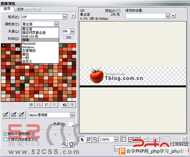This screenshot has width=190, height=157.
Task: Enable the 交错式浏览器显示 checkbox
Action: (5, 139)
